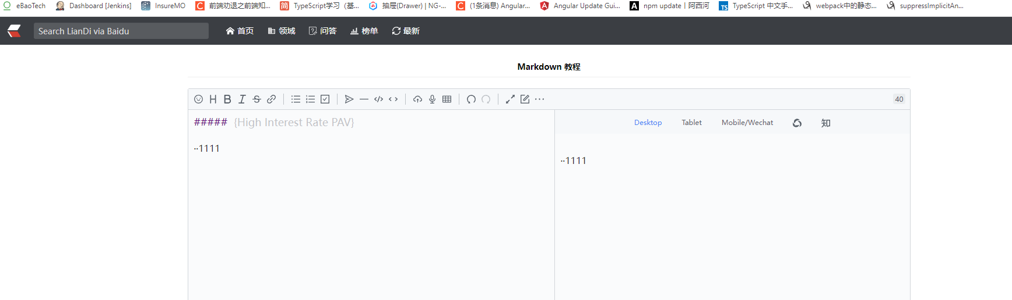Switch preview to Desktop mode
The image size is (1012, 300).
pos(648,123)
